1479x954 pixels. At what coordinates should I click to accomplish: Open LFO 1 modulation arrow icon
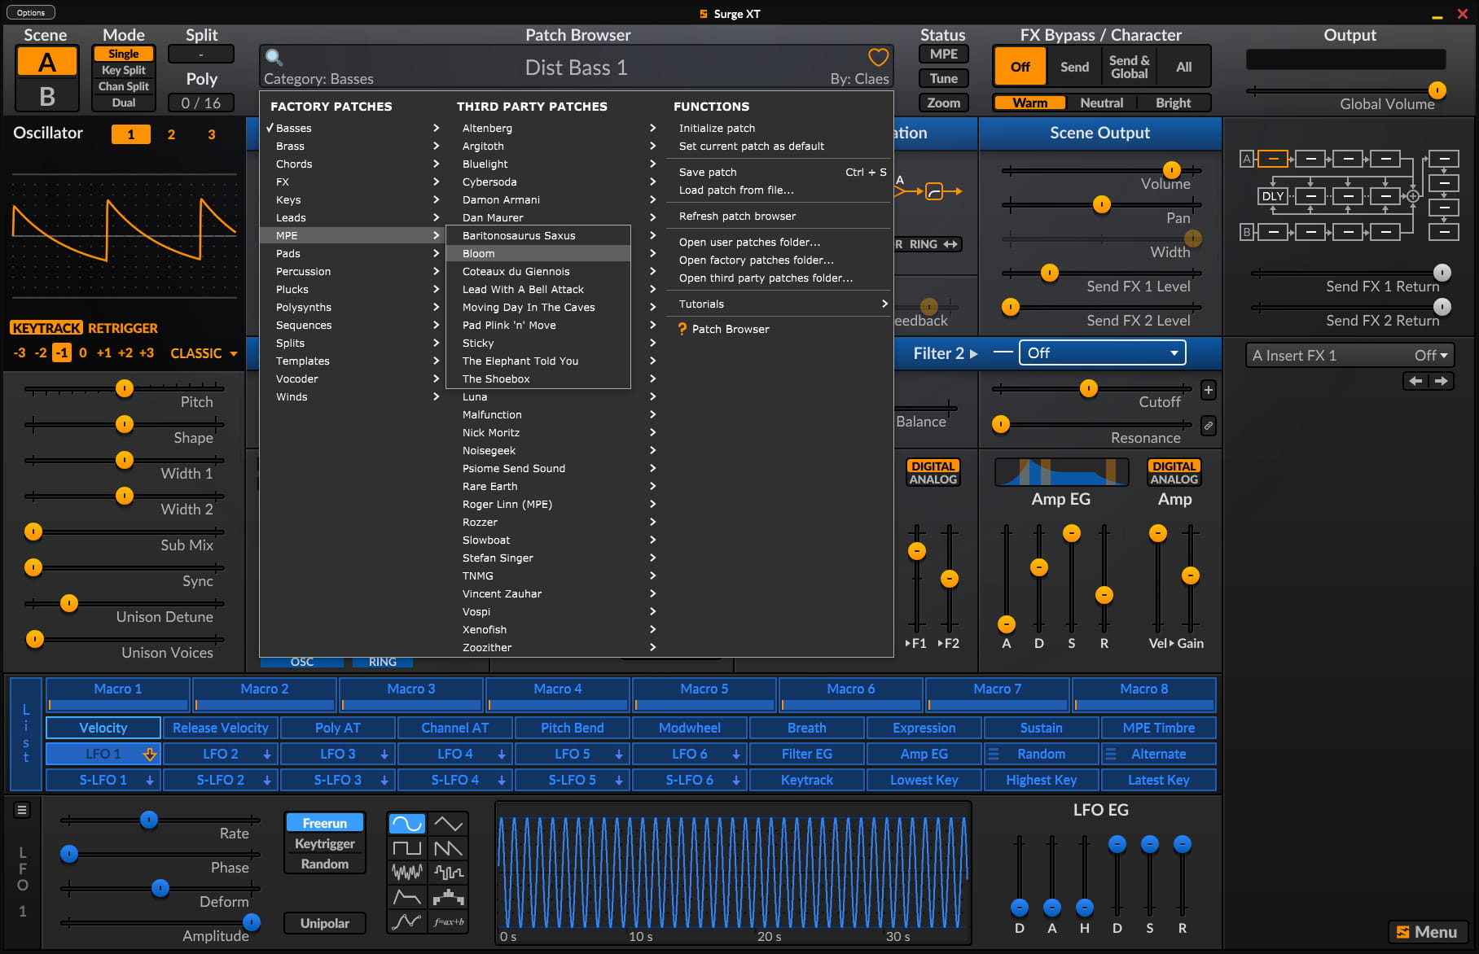[x=150, y=755]
